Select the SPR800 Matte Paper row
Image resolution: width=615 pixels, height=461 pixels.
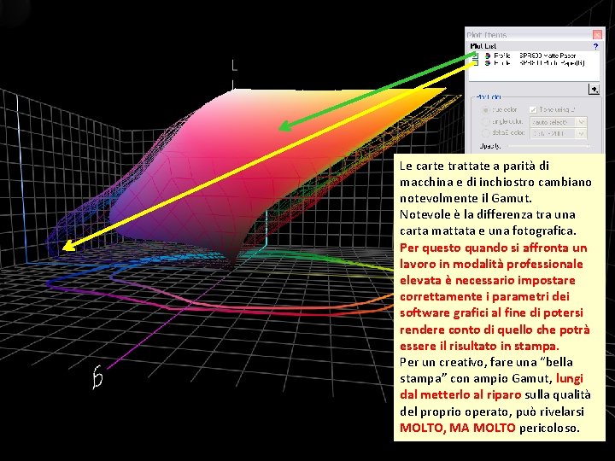[536, 55]
